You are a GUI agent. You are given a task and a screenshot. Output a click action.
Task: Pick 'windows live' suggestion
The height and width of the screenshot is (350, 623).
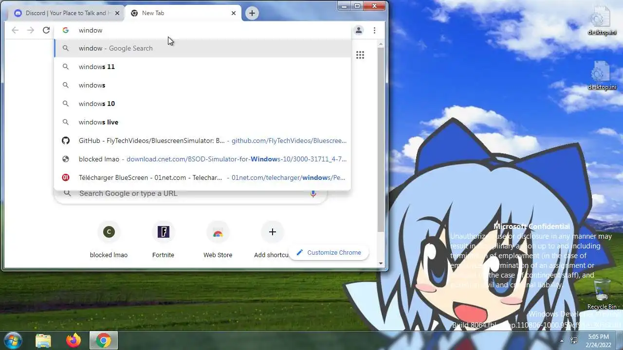coord(202,122)
